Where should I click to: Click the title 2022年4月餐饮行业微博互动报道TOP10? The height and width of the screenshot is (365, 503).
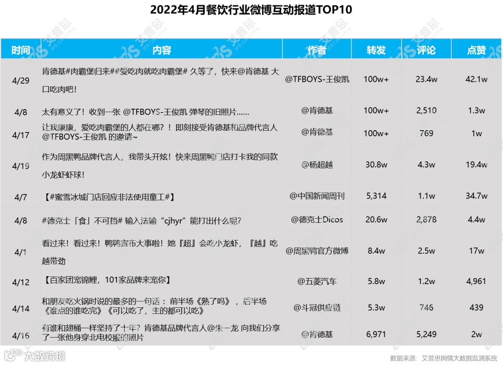[x=251, y=10]
